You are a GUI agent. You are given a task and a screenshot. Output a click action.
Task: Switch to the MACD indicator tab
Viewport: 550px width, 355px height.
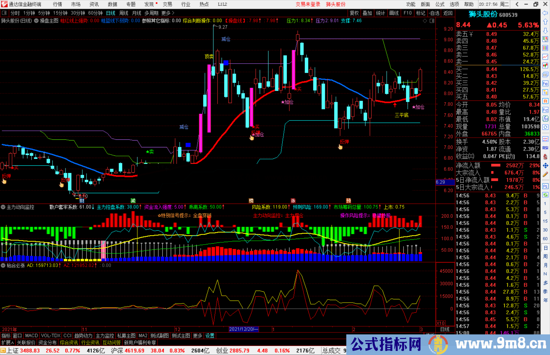tap(31, 336)
